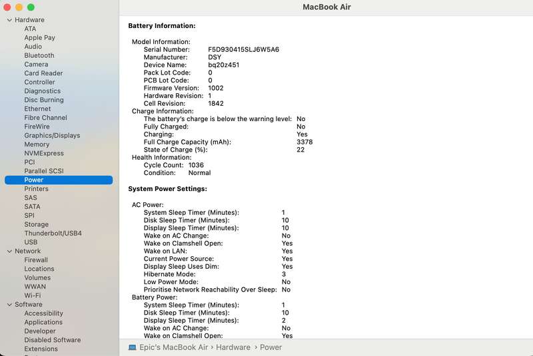Click the Cycle Count value 1036
Image resolution: width=533 pixels, height=356 pixels.
click(196, 165)
